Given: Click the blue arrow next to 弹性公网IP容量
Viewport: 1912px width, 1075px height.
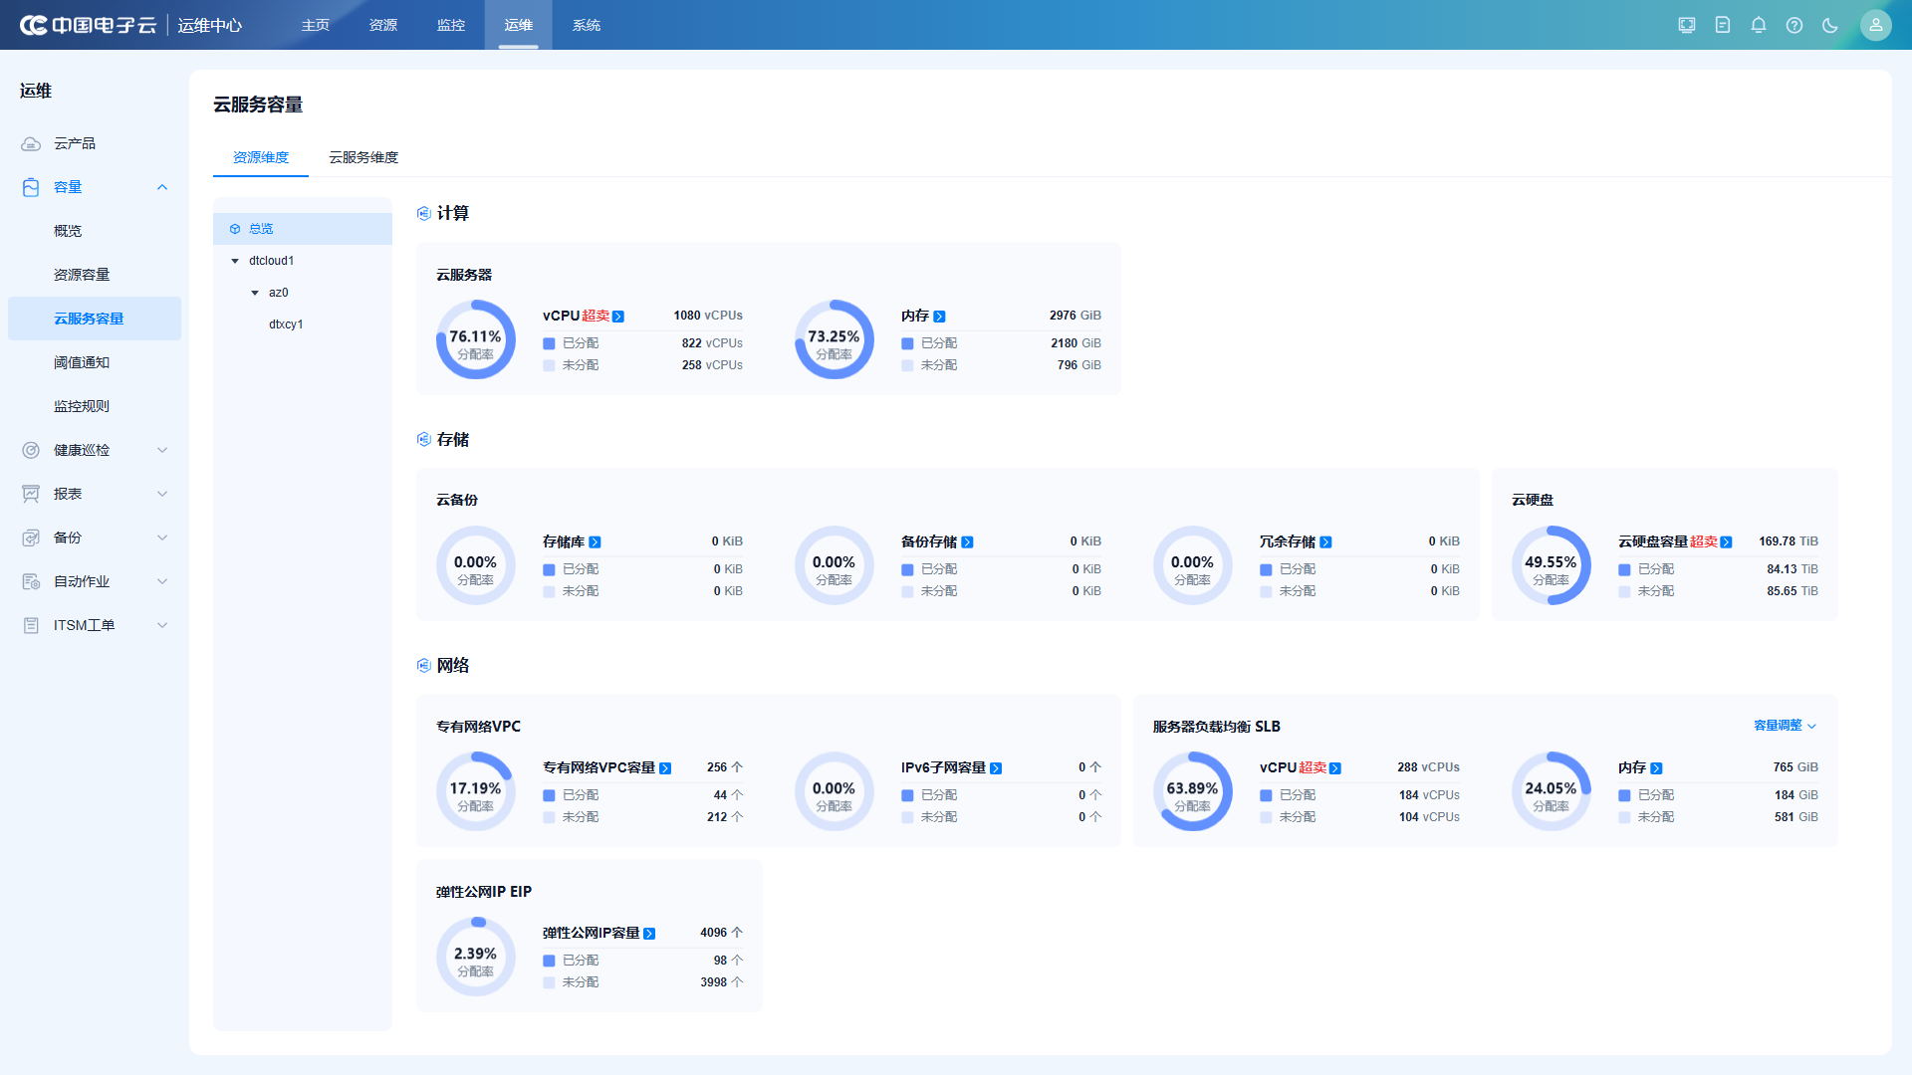Looking at the screenshot, I should click(x=649, y=934).
